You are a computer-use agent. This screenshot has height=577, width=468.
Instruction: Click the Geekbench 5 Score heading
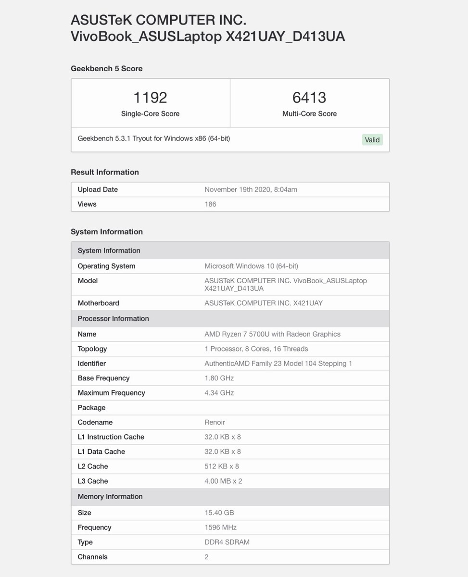click(107, 69)
